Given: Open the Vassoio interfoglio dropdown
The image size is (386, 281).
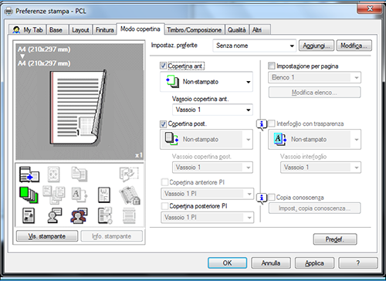Looking at the screenshot, I should 320,168.
